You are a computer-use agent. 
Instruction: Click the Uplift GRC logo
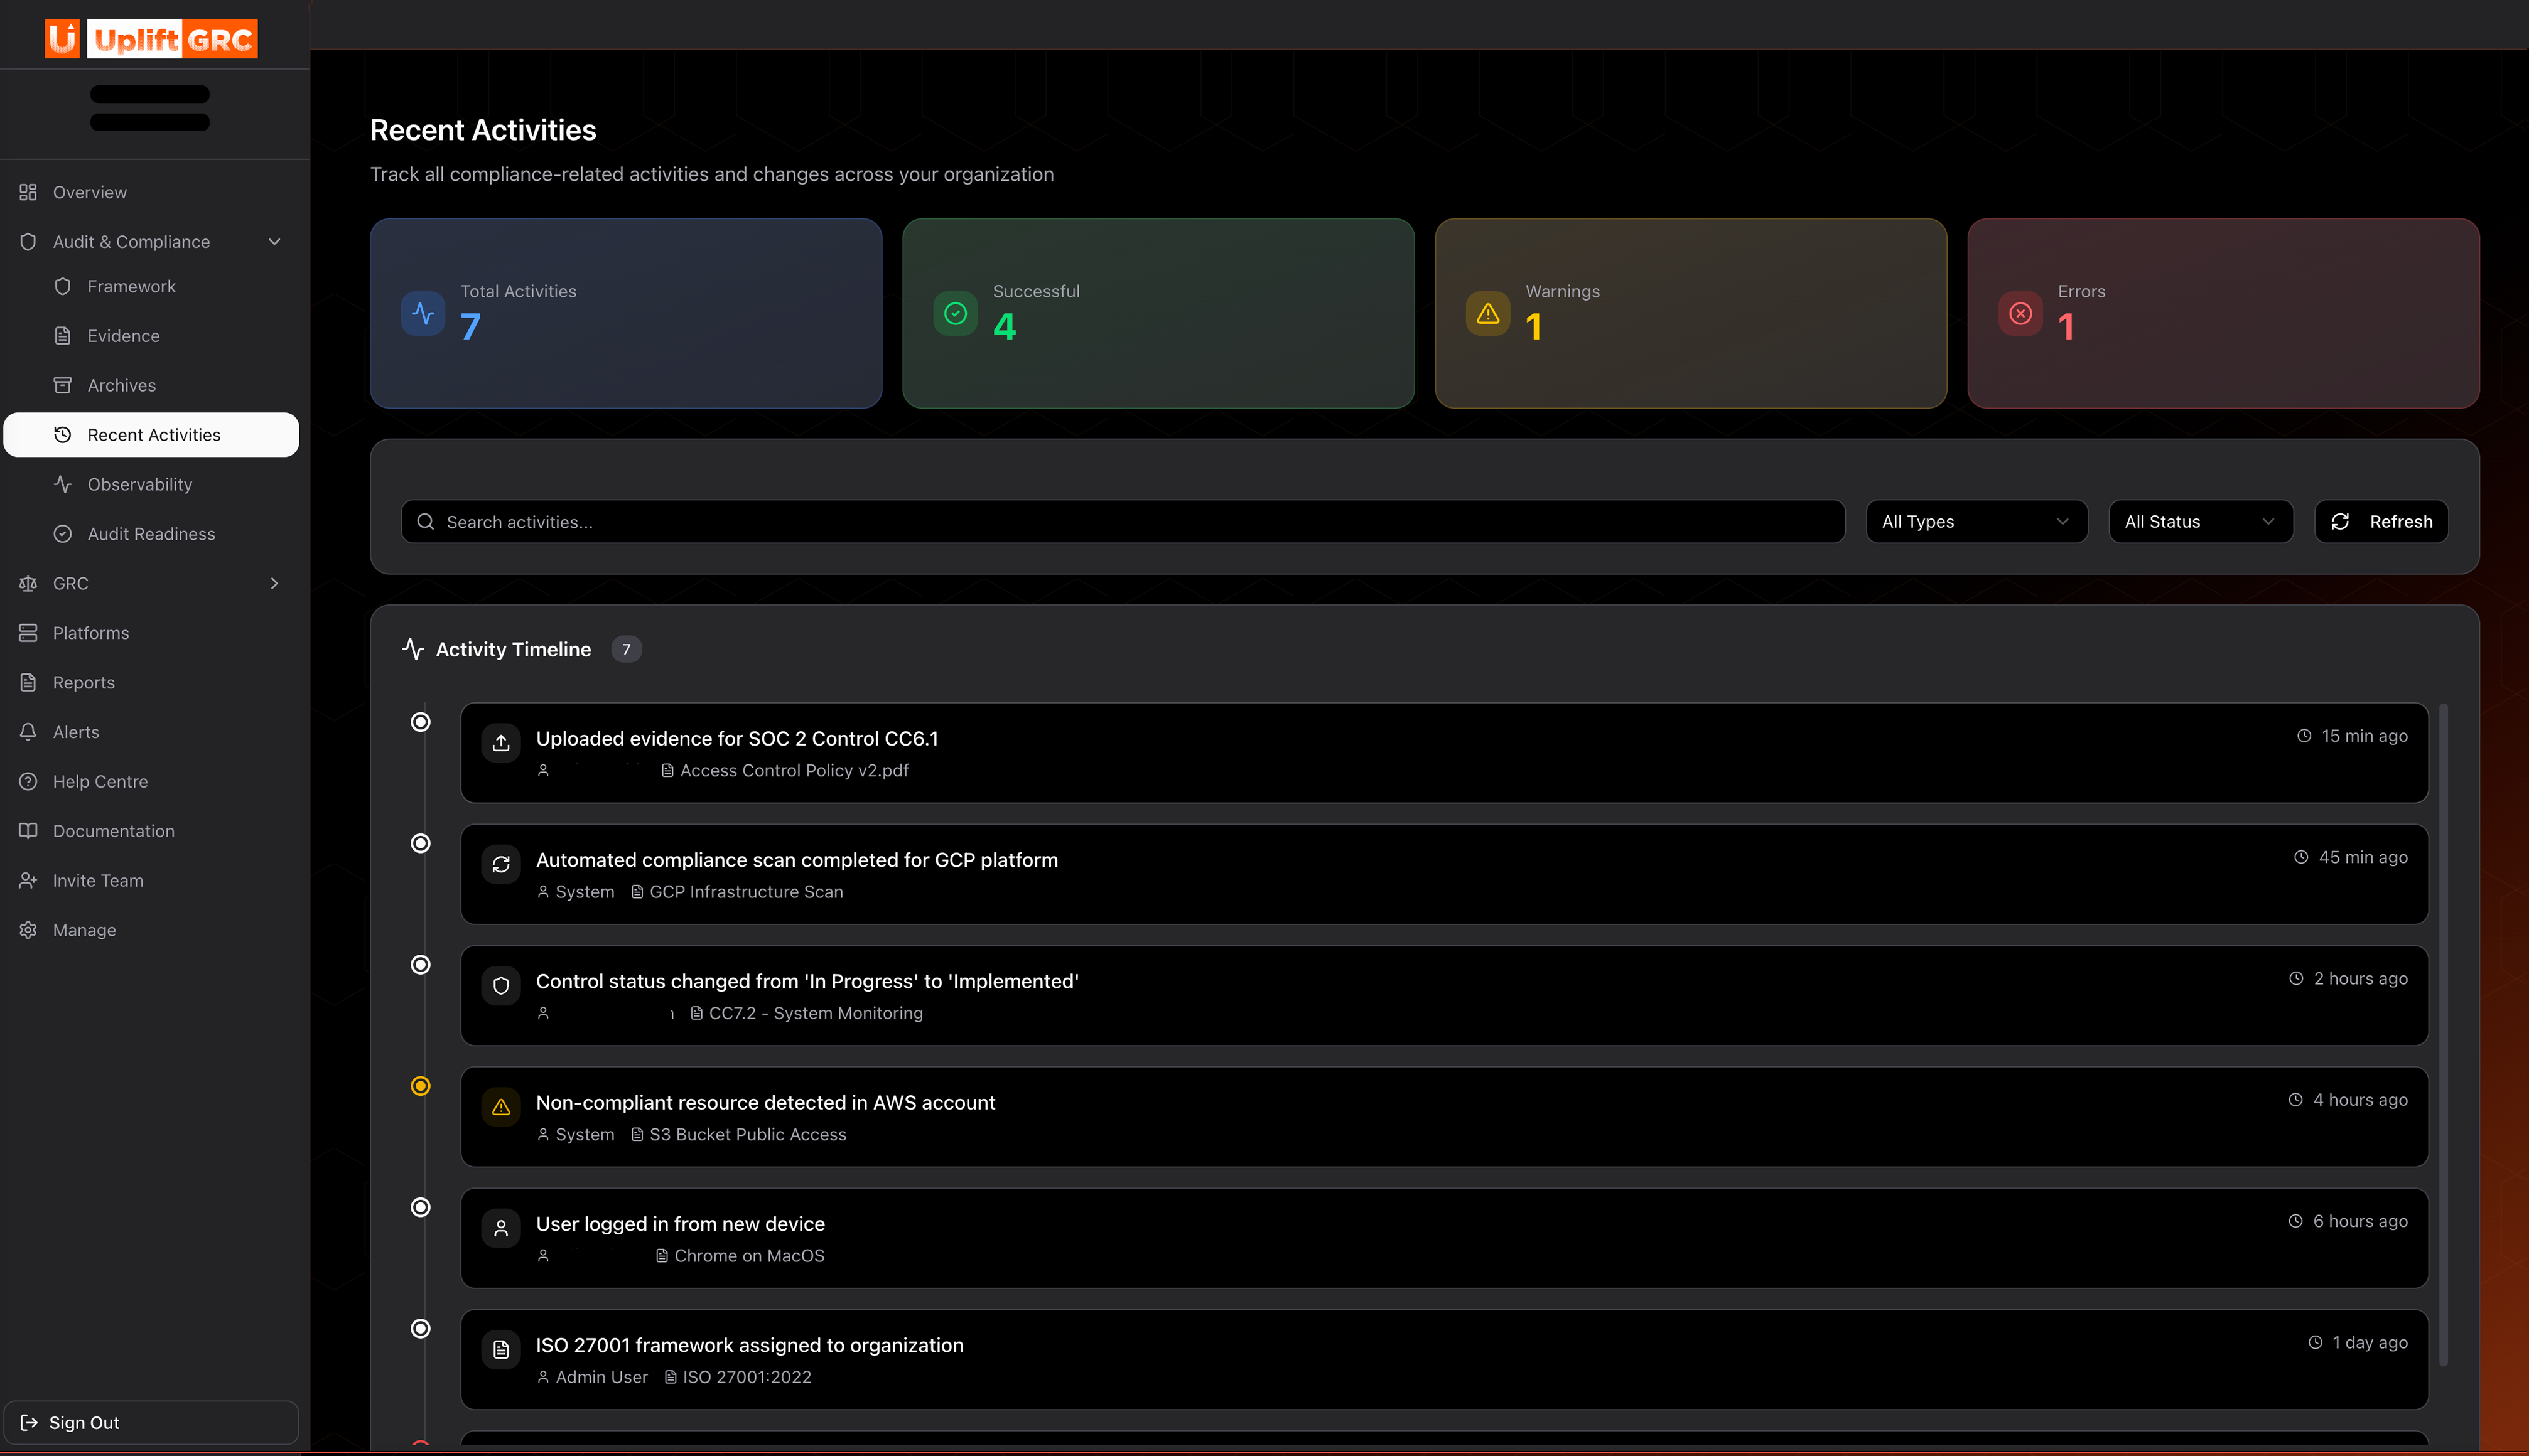(151, 39)
